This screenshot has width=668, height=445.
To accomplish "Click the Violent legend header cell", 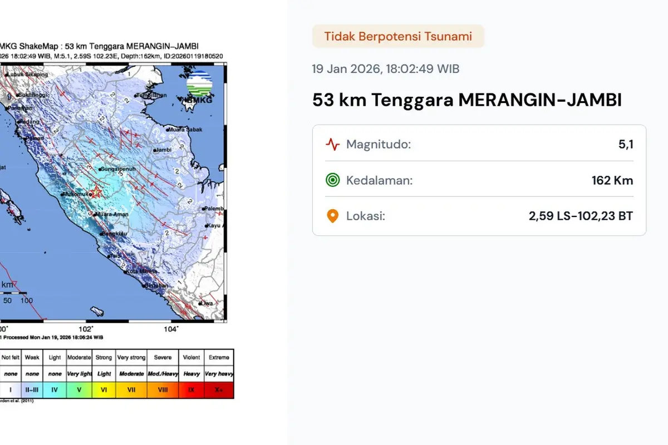I will (x=191, y=358).
